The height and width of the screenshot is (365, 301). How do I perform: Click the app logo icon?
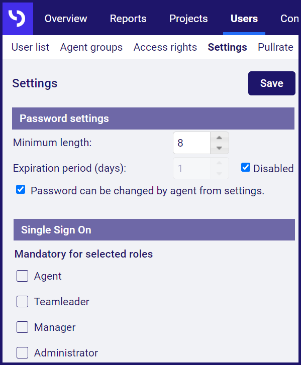(18, 19)
